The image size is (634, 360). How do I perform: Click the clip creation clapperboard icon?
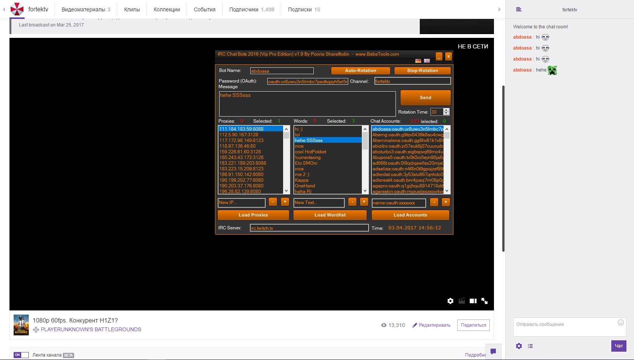point(461,301)
